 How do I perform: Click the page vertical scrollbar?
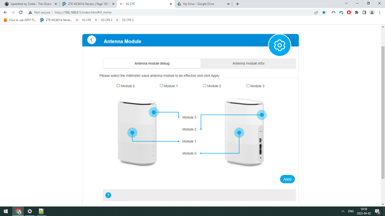[383, 113]
